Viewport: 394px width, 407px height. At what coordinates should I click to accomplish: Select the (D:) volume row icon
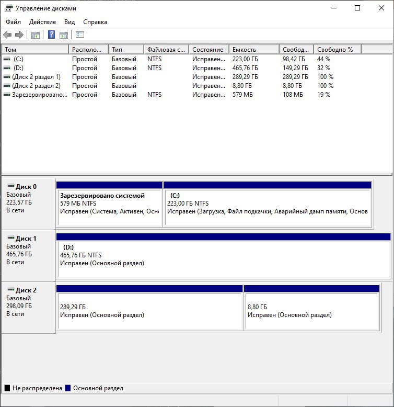click(x=7, y=68)
